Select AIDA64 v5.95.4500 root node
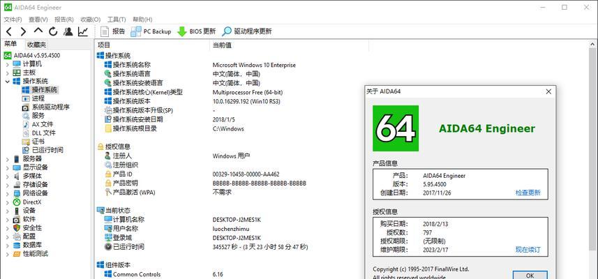 (31, 55)
